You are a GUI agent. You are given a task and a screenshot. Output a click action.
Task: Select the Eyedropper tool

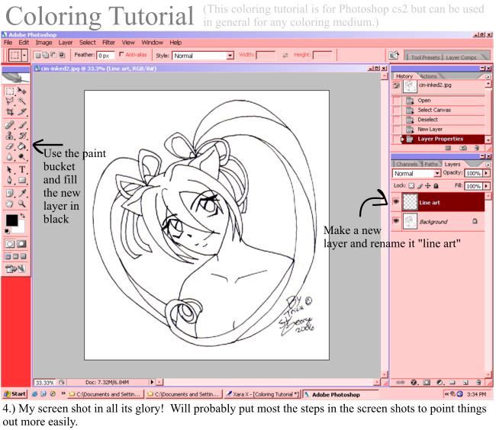(x=22, y=193)
